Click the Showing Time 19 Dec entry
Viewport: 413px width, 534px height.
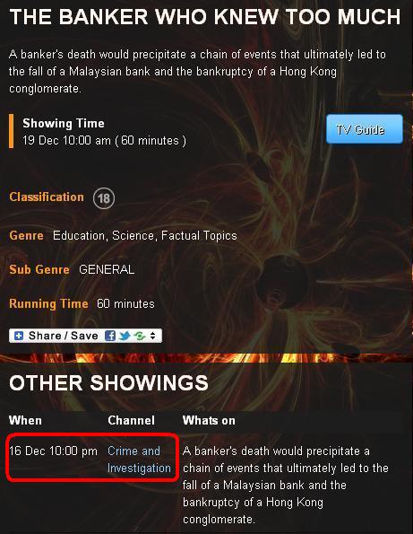coord(104,140)
